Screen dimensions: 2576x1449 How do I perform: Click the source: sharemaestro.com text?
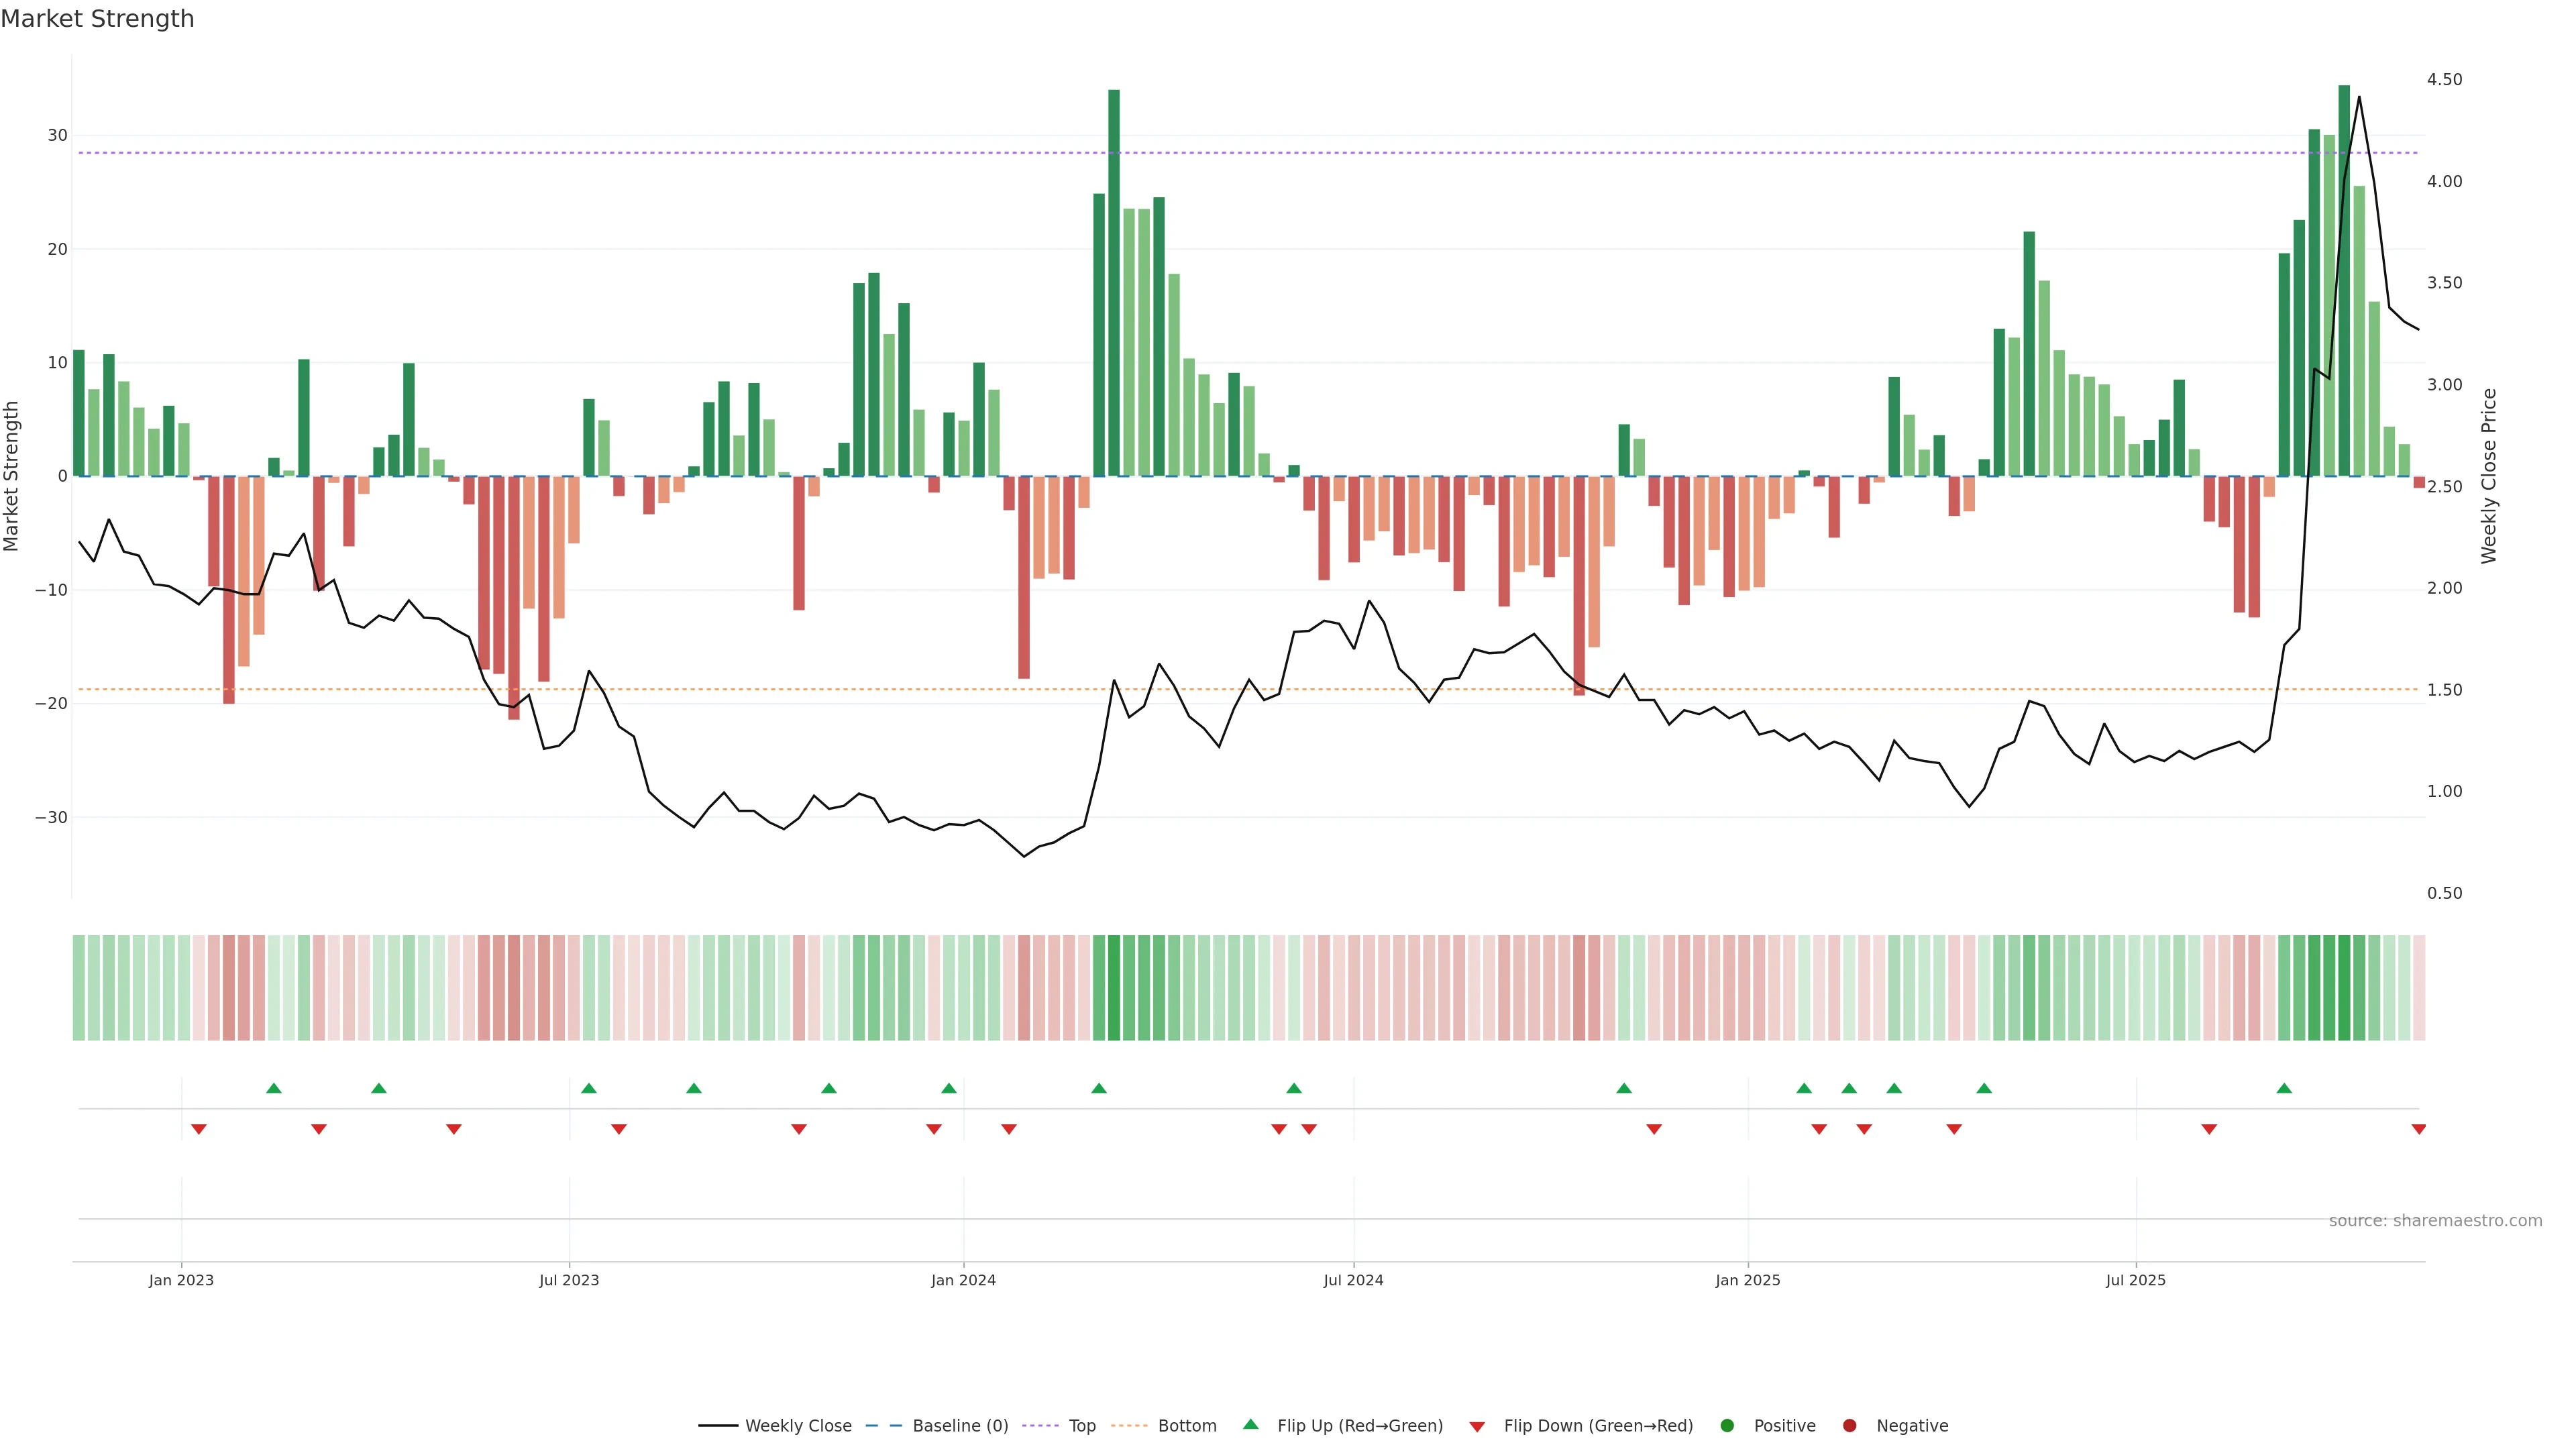tap(2435, 1221)
